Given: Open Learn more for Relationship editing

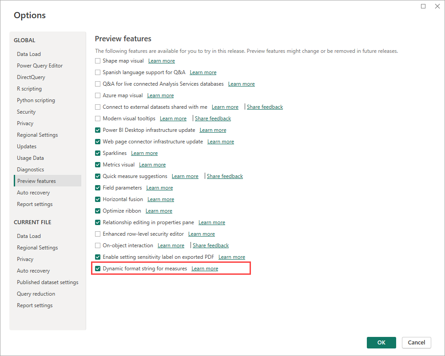Looking at the screenshot, I should tap(212, 222).
